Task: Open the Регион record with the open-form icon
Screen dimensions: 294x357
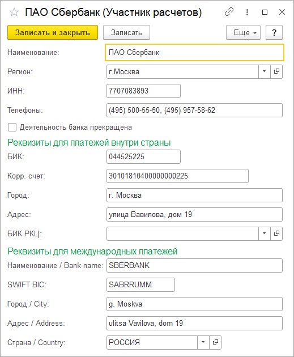Action: (x=276, y=72)
